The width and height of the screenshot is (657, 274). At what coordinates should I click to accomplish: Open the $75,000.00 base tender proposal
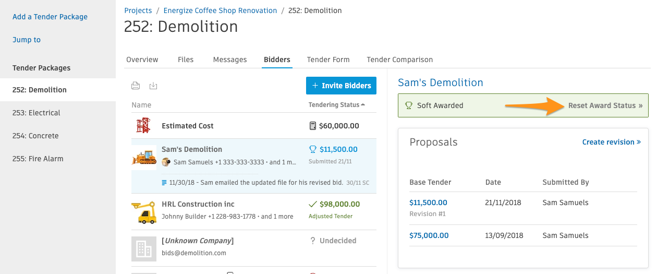pyautogui.click(x=429, y=235)
